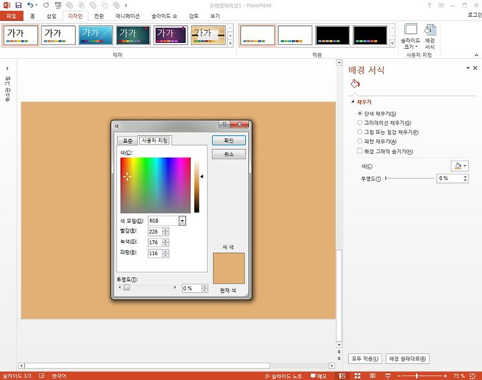Click the 파랑 blue value field 116
Screen dimensions: 482x380
coord(155,253)
